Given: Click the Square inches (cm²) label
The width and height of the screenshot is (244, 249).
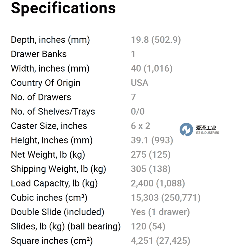Looking at the screenshot, I should [x=52, y=241].
